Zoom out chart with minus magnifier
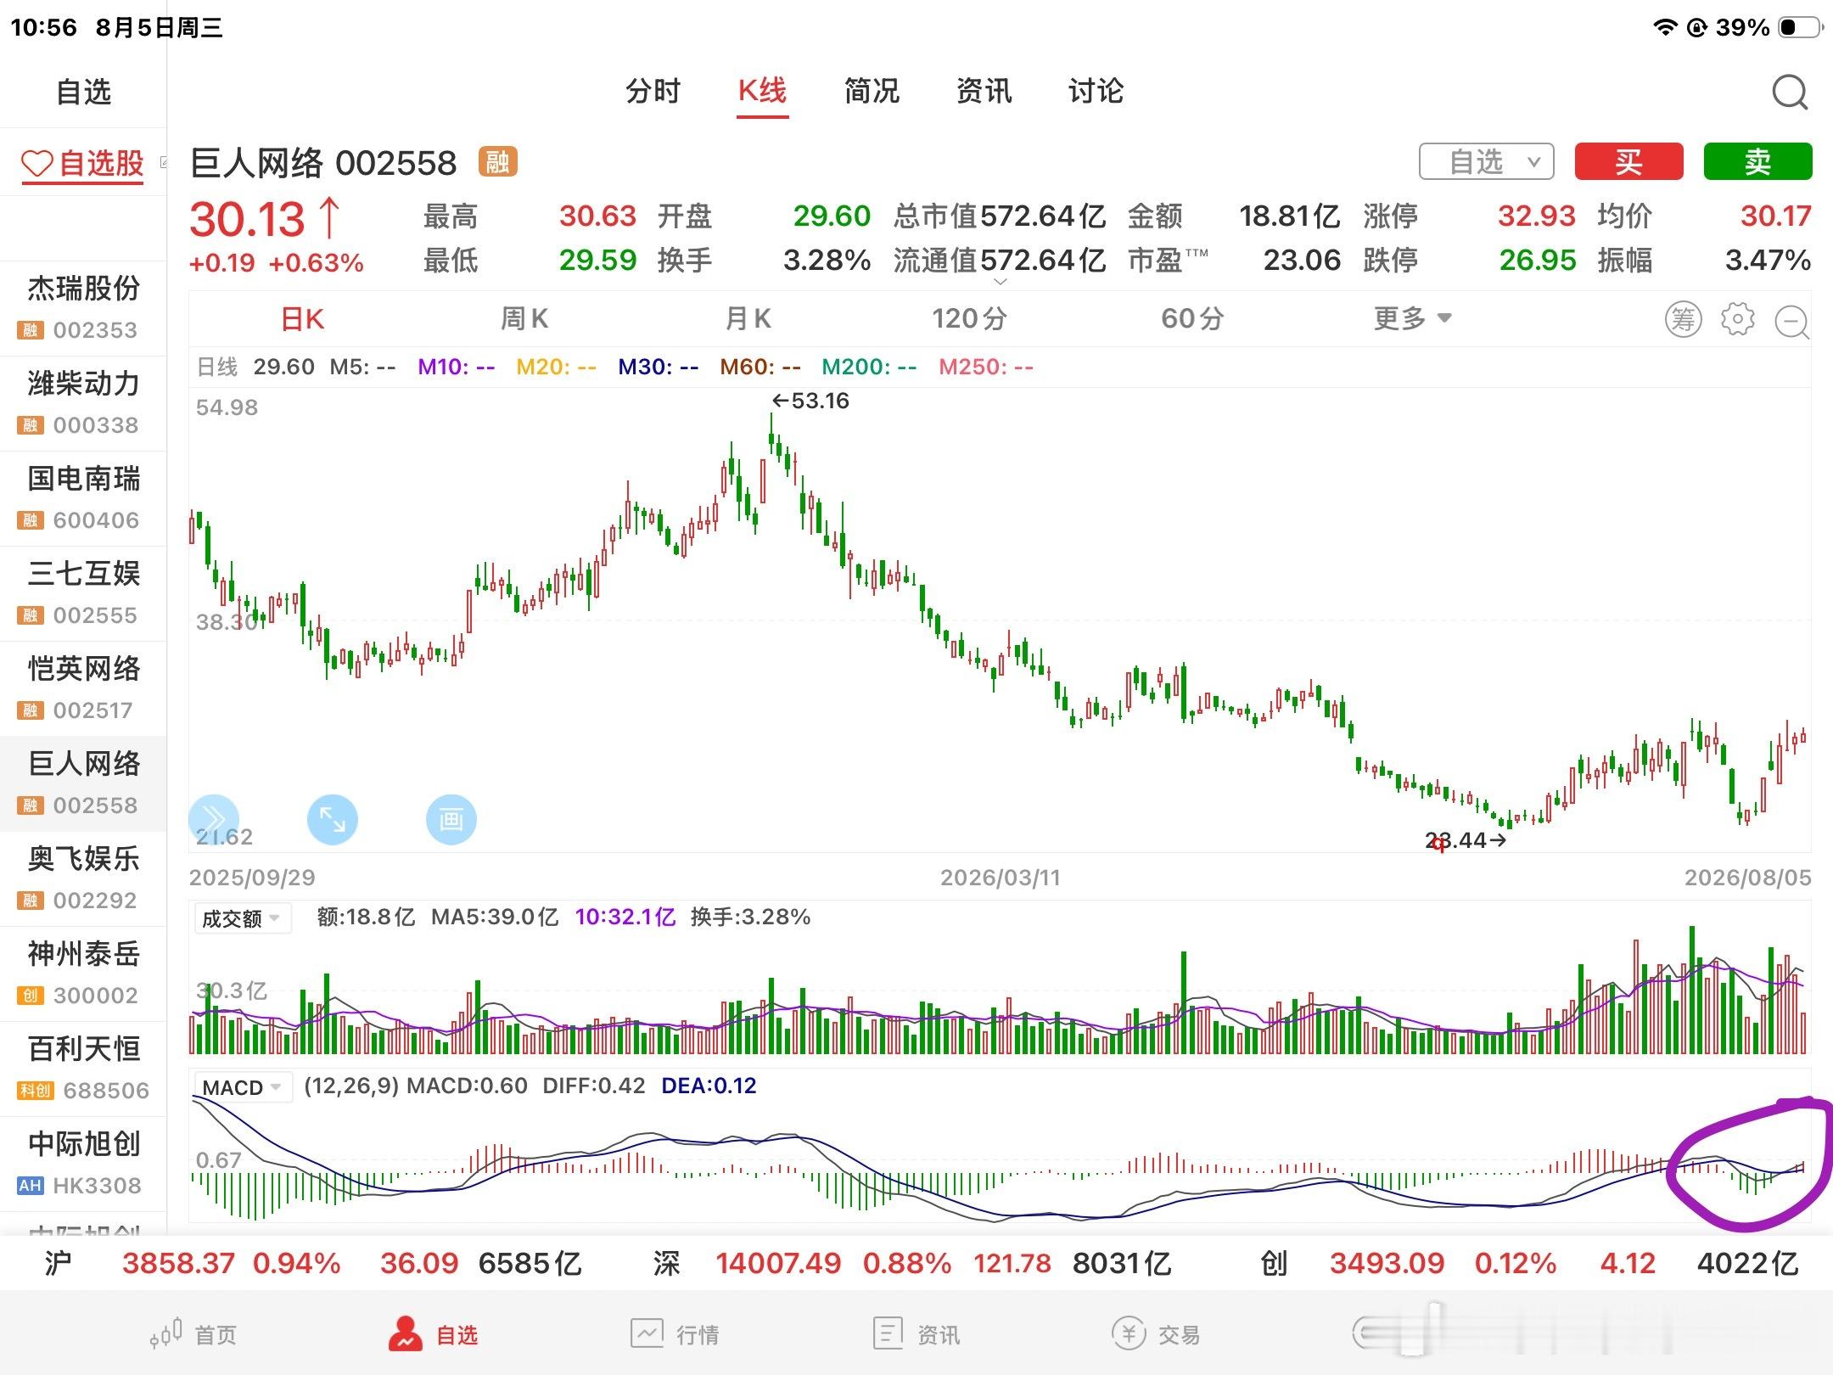1833x1375 pixels. [x=1792, y=322]
